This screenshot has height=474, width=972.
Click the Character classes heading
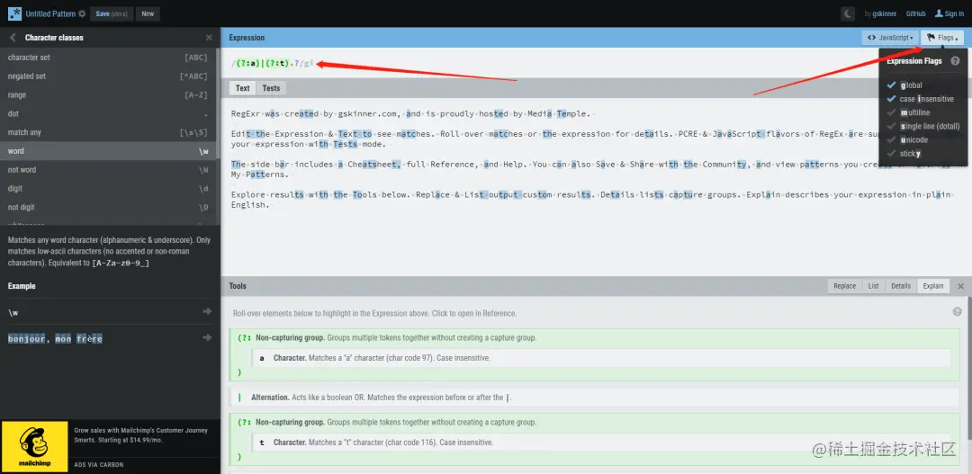54,38
